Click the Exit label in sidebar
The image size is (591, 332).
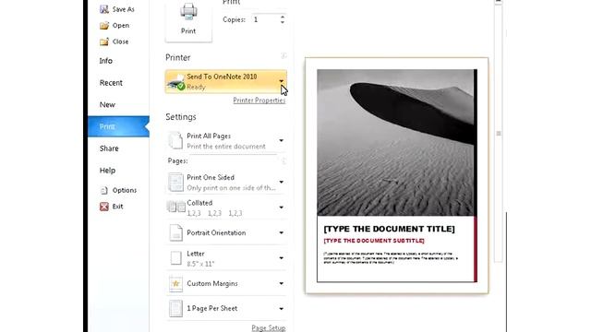tap(117, 207)
